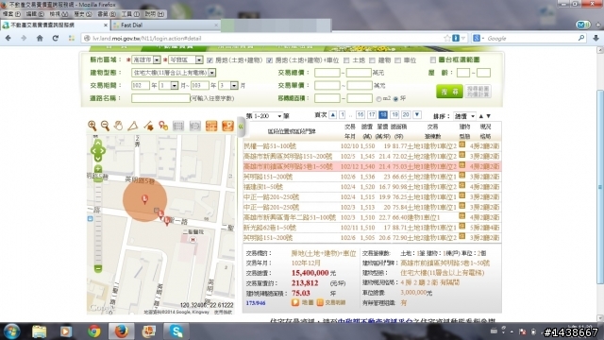
Task: Toggle 房地(土地+建物)+車位 checkbox
Action: pyautogui.click(x=269, y=60)
